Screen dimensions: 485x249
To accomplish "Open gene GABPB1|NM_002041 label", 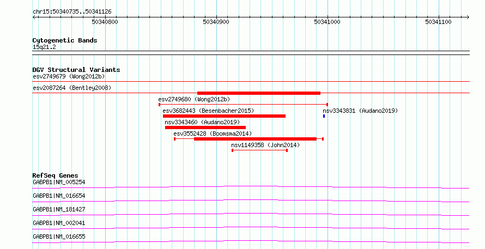I will pyautogui.click(x=59, y=223).
